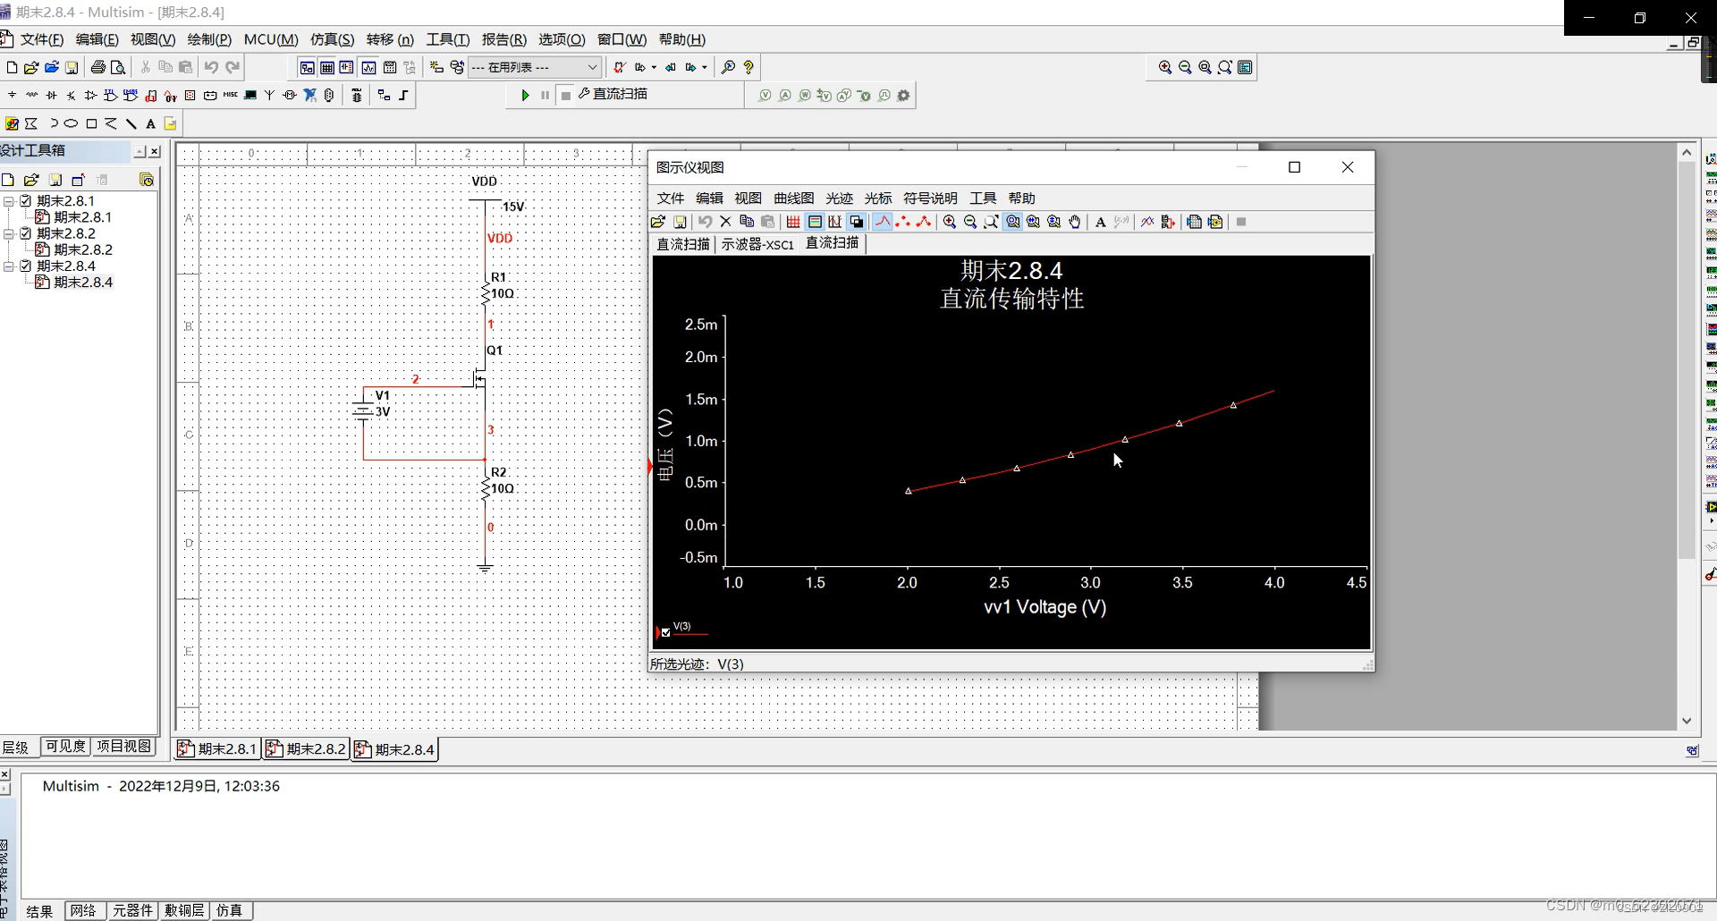This screenshot has height=921, width=1717.
Task: Select the text 'A' tool in the graphics toolbar
Action: [x=150, y=123]
